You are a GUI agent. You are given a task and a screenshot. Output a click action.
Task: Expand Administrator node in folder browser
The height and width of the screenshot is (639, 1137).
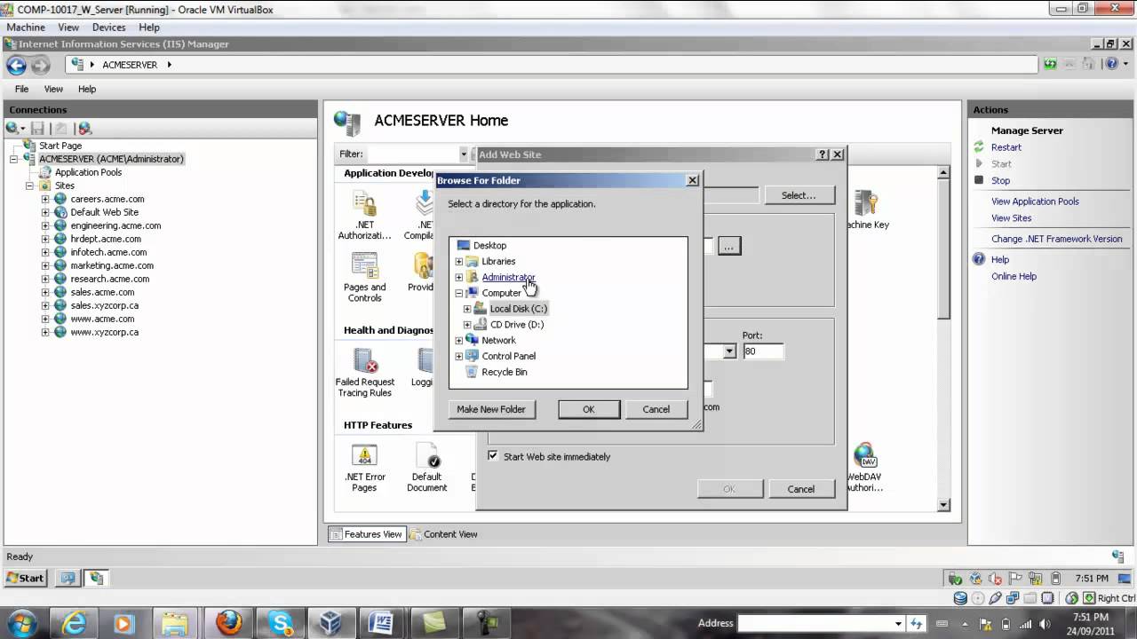459,277
